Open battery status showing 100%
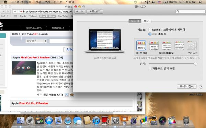 (x=170, y=2)
